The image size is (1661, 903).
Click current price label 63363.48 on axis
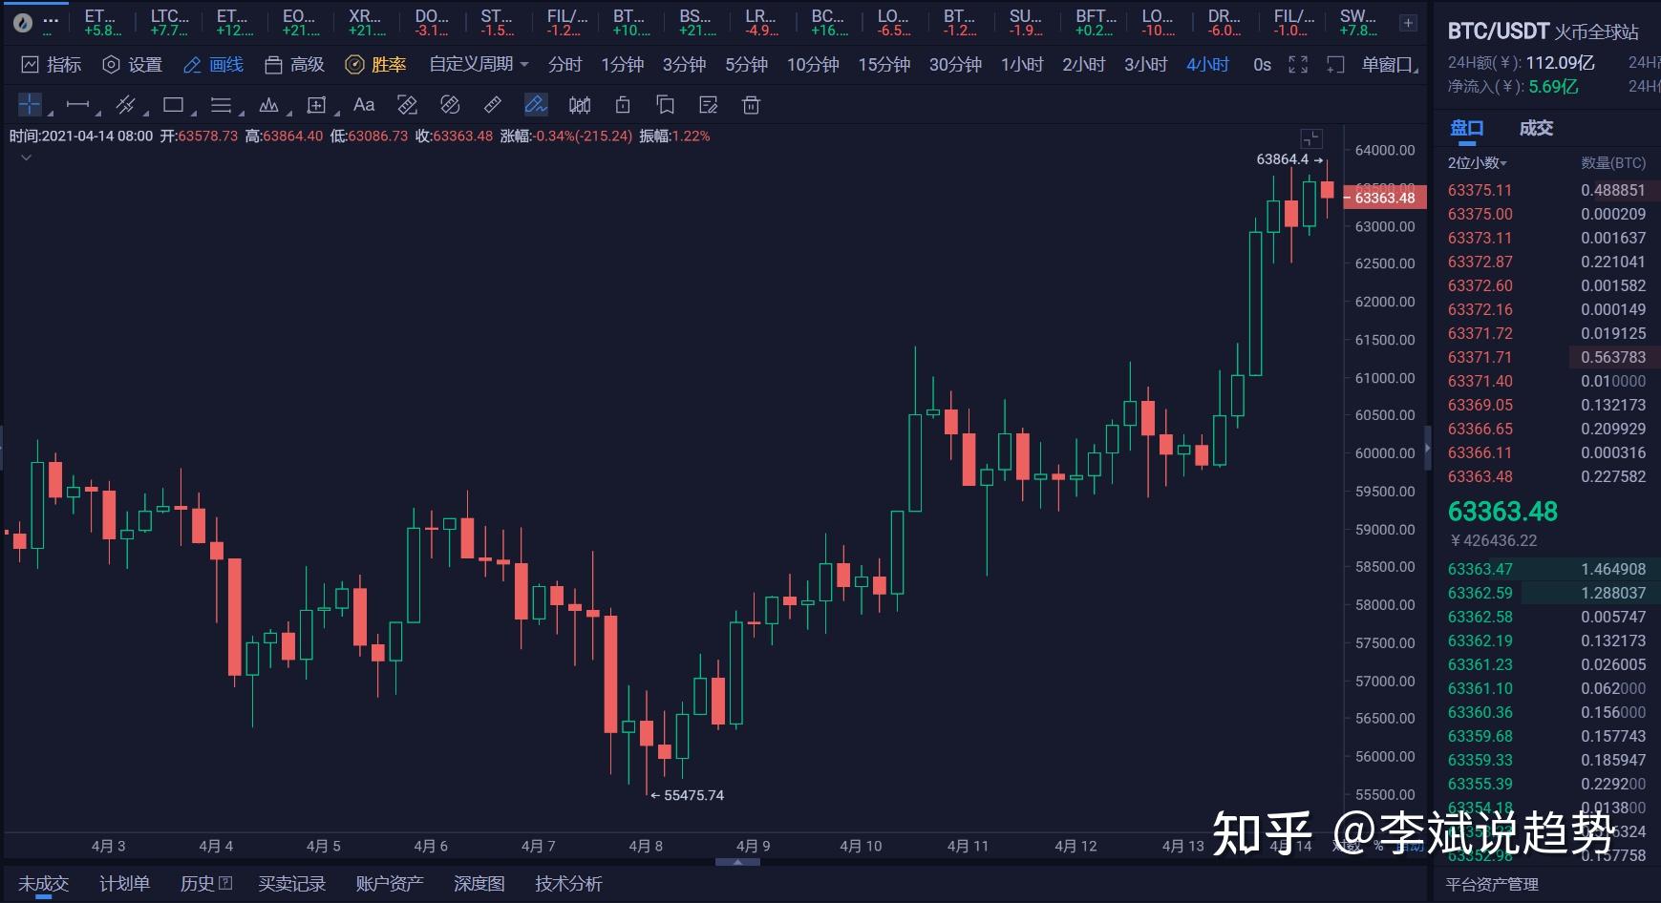click(x=1385, y=198)
